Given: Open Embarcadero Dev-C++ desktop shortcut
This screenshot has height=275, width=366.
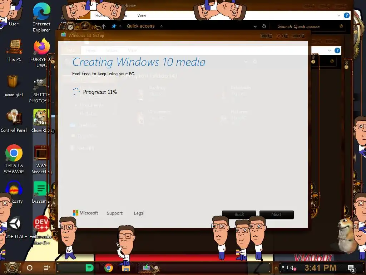Looking at the screenshot, I should (x=41, y=230).
